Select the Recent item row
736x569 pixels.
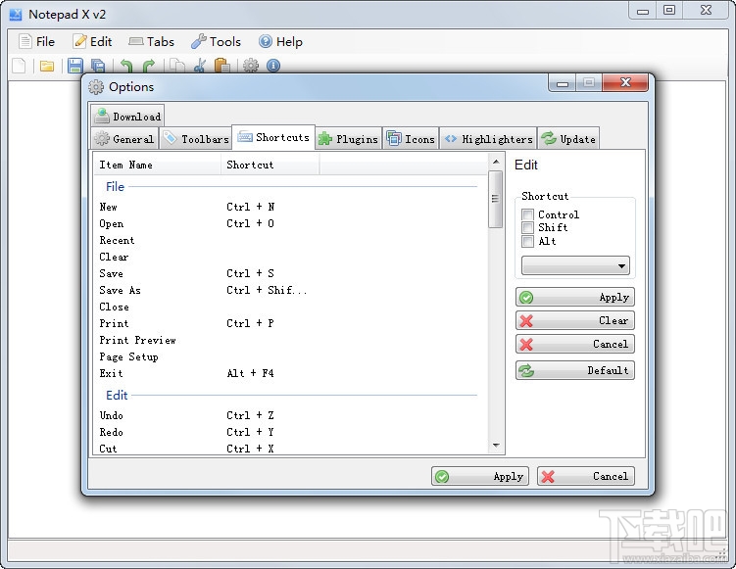pyautogui.click(x=290, y=240)
